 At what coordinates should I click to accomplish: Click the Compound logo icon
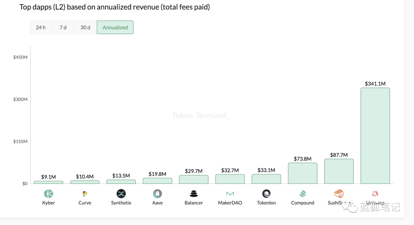[302, 194]
